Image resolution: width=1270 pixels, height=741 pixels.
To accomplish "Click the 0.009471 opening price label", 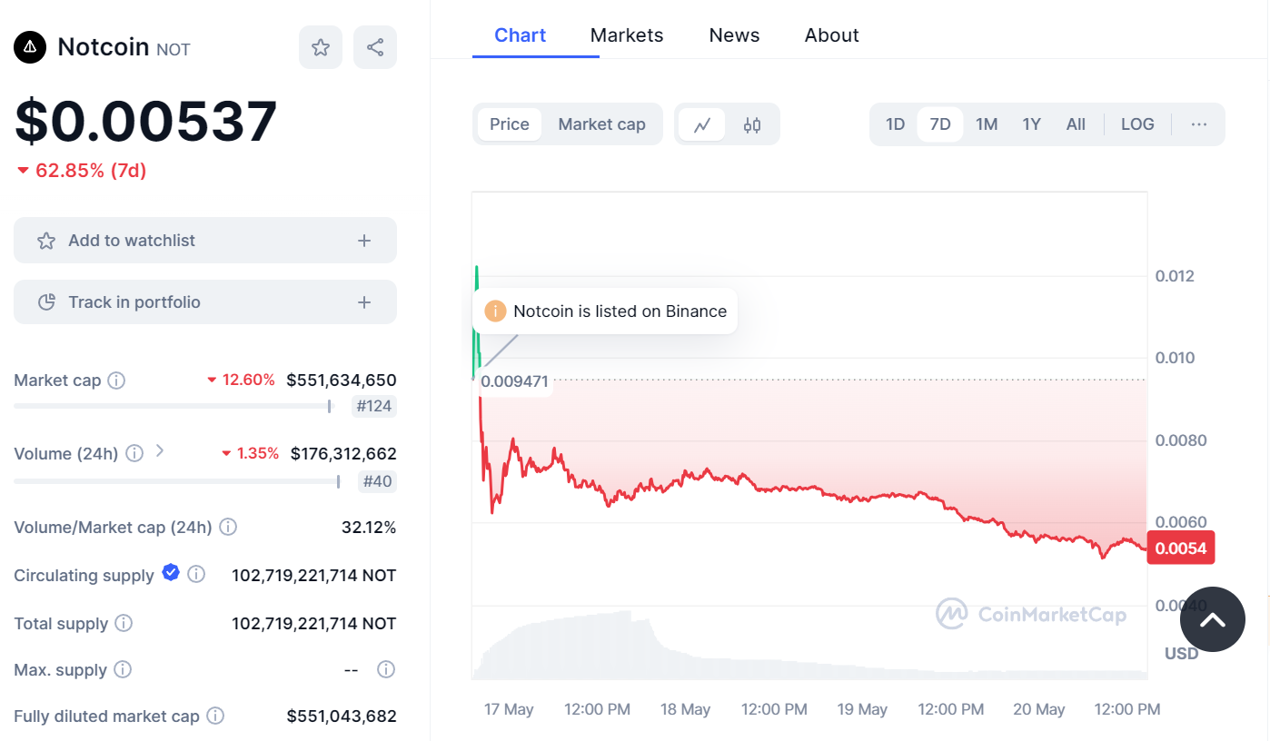I will [515, 381].
